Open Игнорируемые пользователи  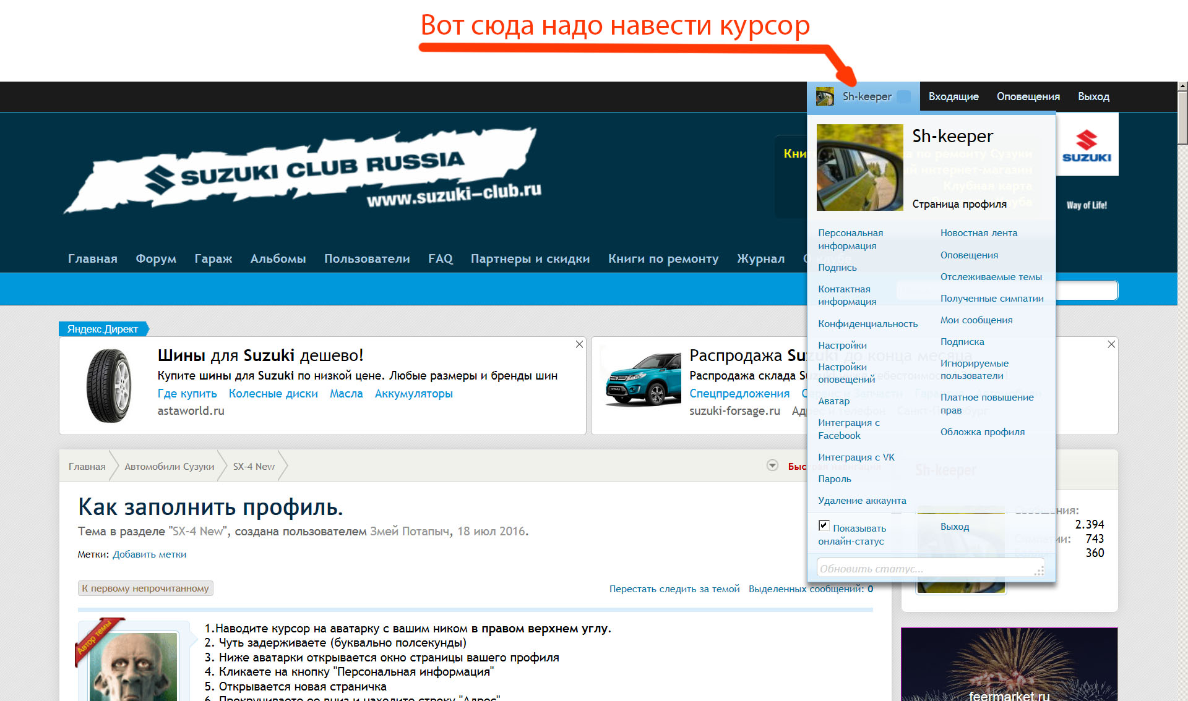[975, 369]
